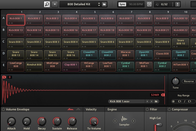Click the 90.00 BPM tempo field
This screenshot has width=196, height=131.
tap(136, 4)
